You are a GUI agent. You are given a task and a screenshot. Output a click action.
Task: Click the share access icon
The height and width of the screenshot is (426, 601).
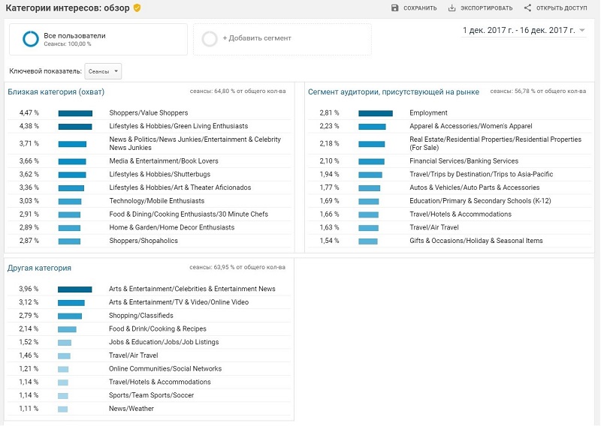(x=528, y=8)
